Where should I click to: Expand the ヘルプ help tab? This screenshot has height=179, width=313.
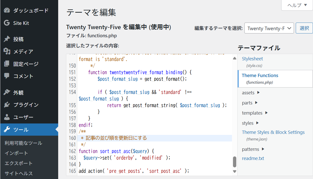click(x=297, y=5)
